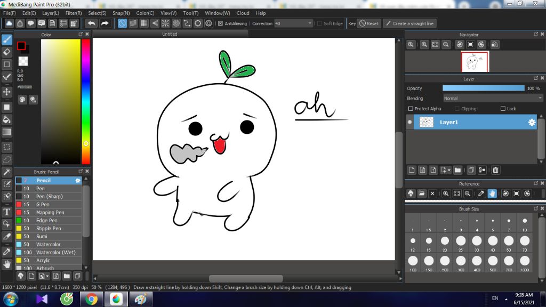Open the Window menu
Image resolution: width=546 pixels, height=307 pixels.
coord(218,13)
